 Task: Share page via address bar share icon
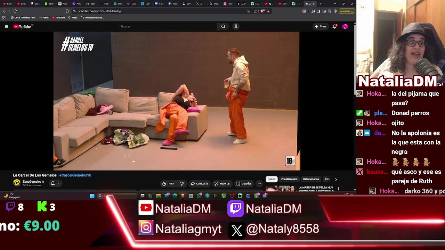click(255, 11)
